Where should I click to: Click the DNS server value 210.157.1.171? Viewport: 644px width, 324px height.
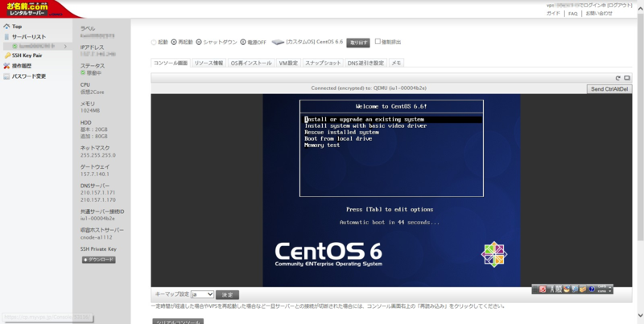97,192
